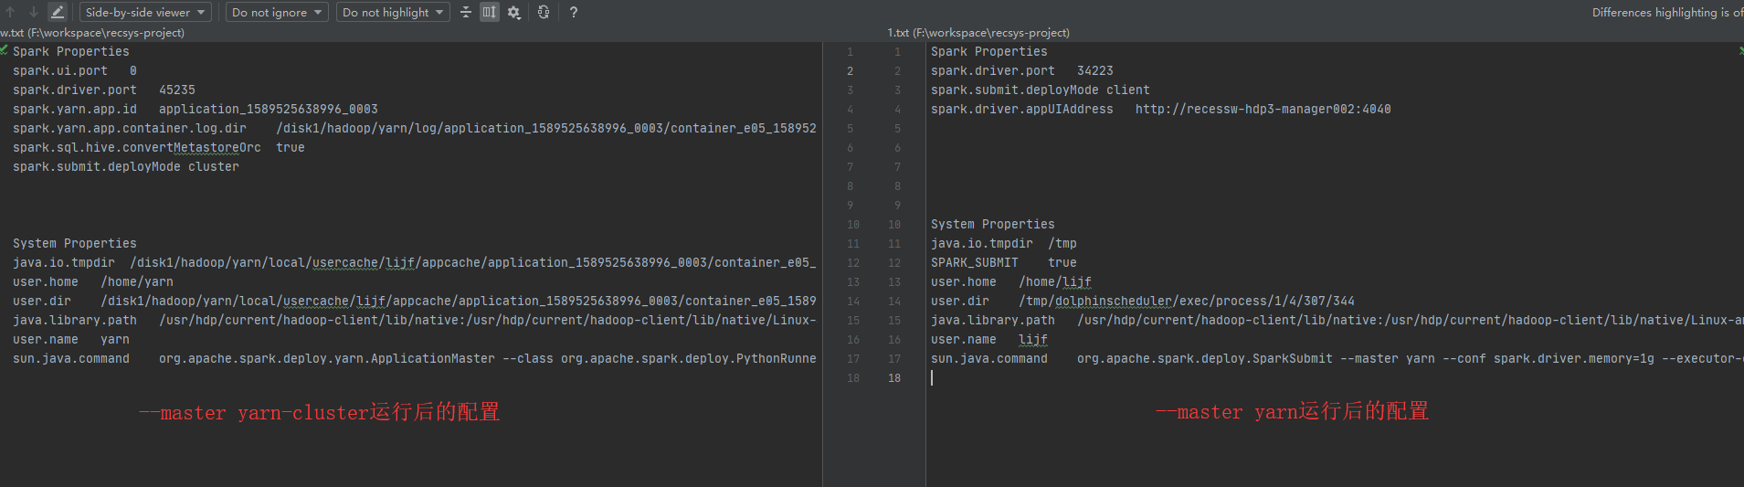Click 'user.home /home/yarn' line
The height and width of the screenshot is (487, 1744).
[93, 281]
